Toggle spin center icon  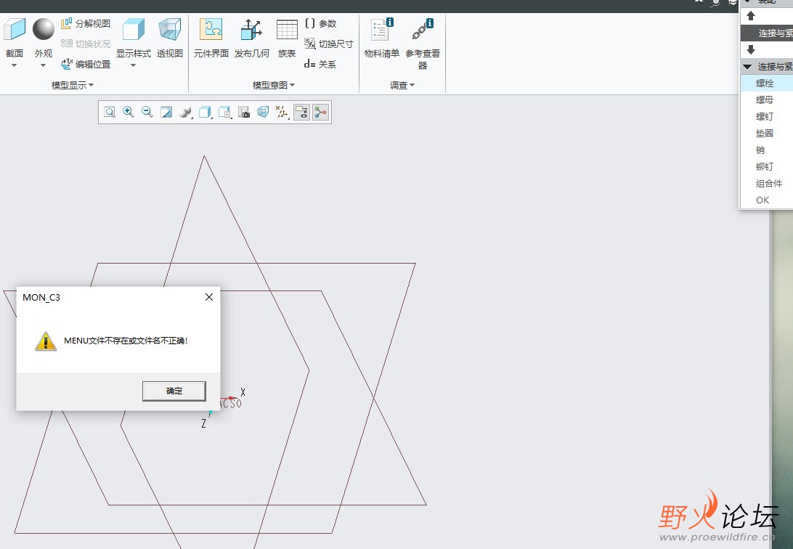321,113
